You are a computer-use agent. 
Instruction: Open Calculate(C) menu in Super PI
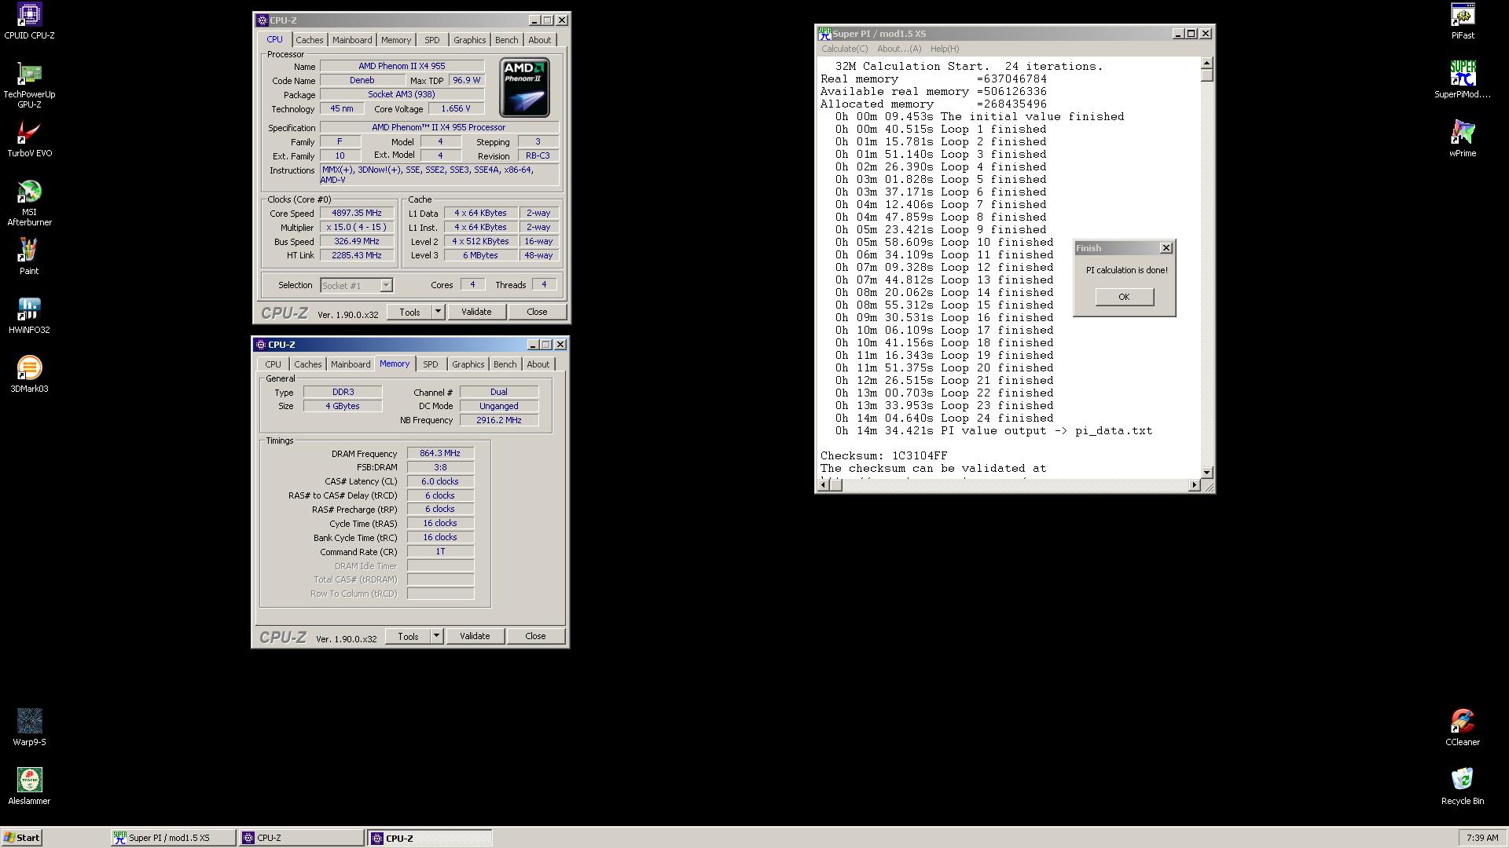[x=845, y=49]
